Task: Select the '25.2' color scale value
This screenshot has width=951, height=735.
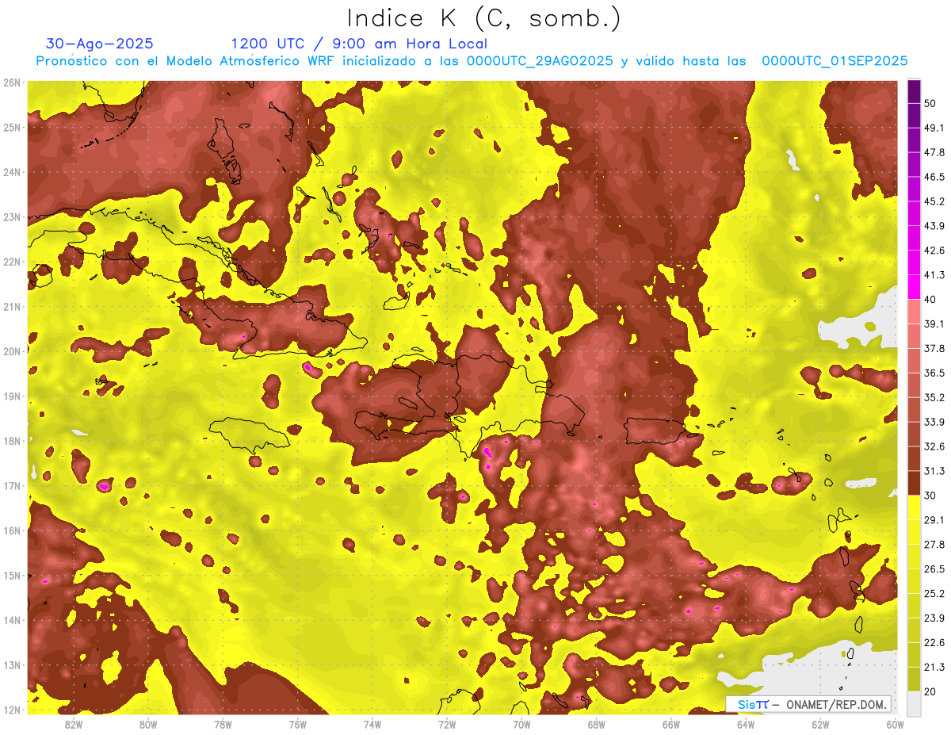Action: click(x=934, y=594)
